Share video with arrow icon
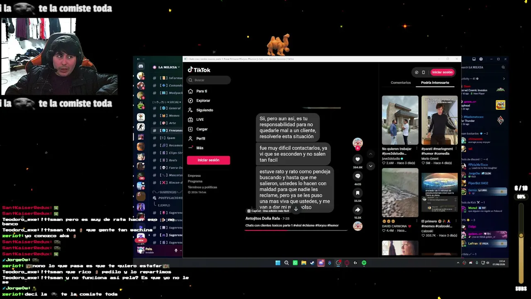 [x=358, y=210]
